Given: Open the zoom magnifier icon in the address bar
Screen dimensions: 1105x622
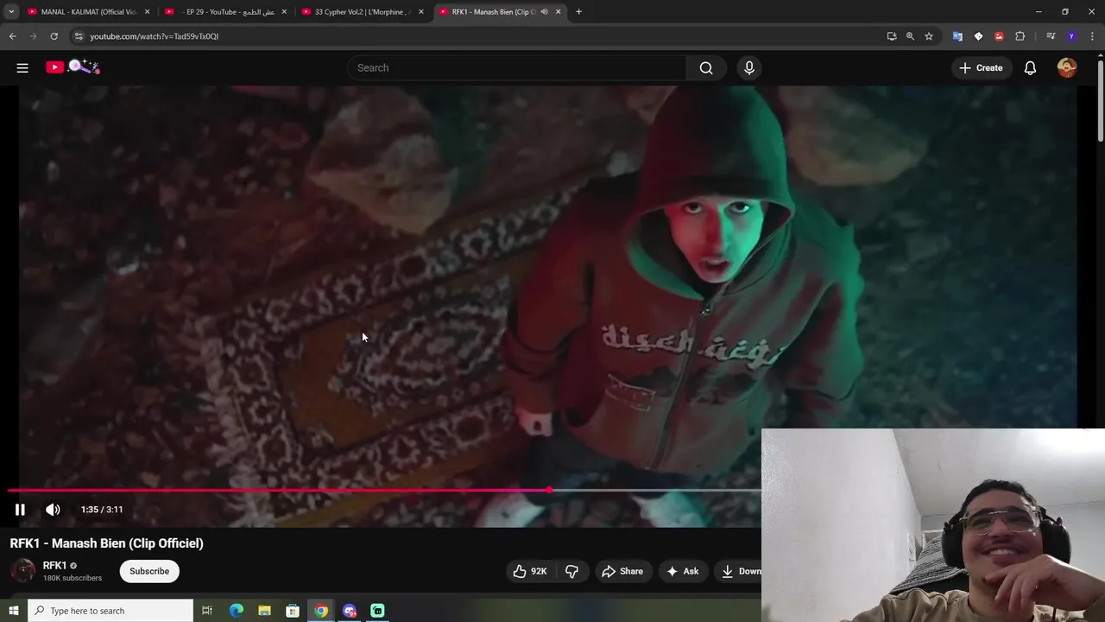Looking at the screenshot, I should click(x=910, y=36).
